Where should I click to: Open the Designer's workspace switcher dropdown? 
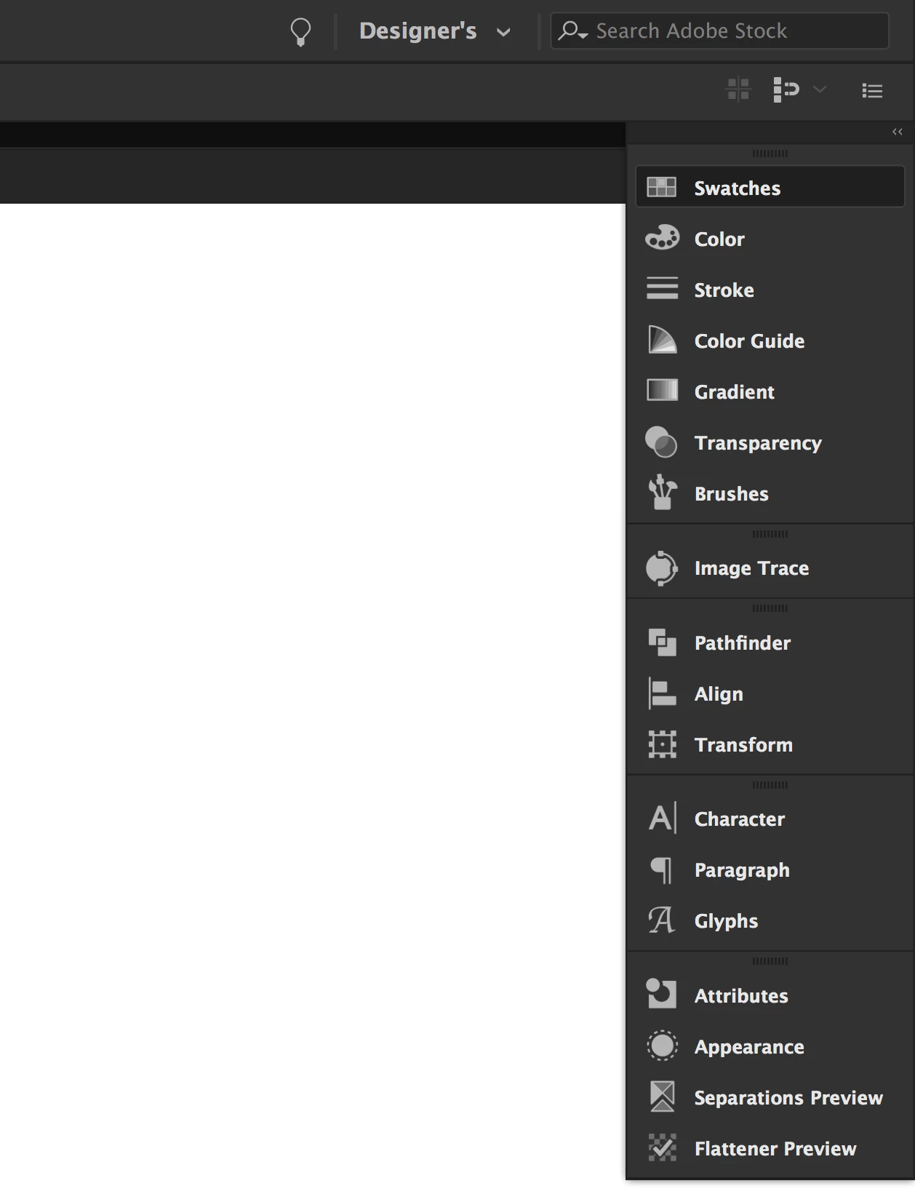click(434, 31)
